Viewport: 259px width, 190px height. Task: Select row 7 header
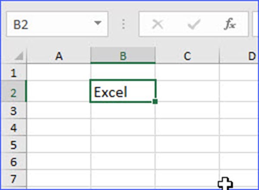tap(13, 178)
